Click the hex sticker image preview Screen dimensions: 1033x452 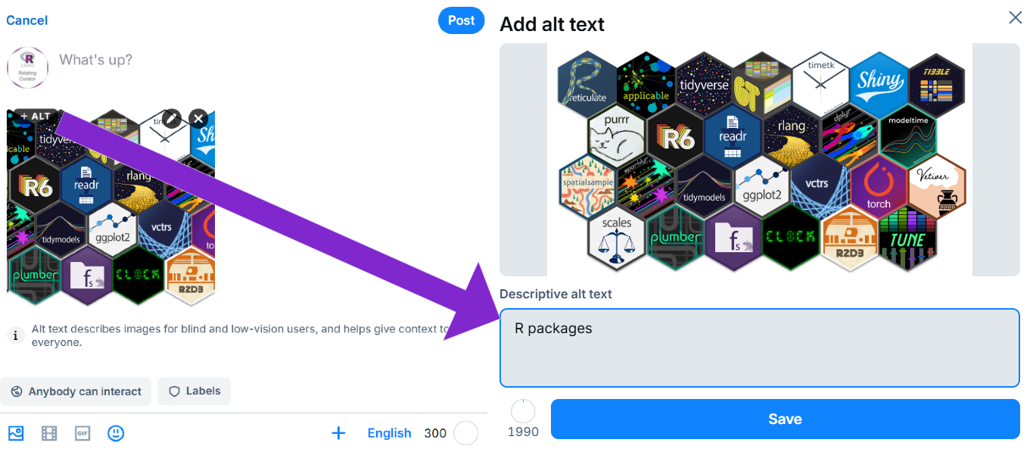759,160
